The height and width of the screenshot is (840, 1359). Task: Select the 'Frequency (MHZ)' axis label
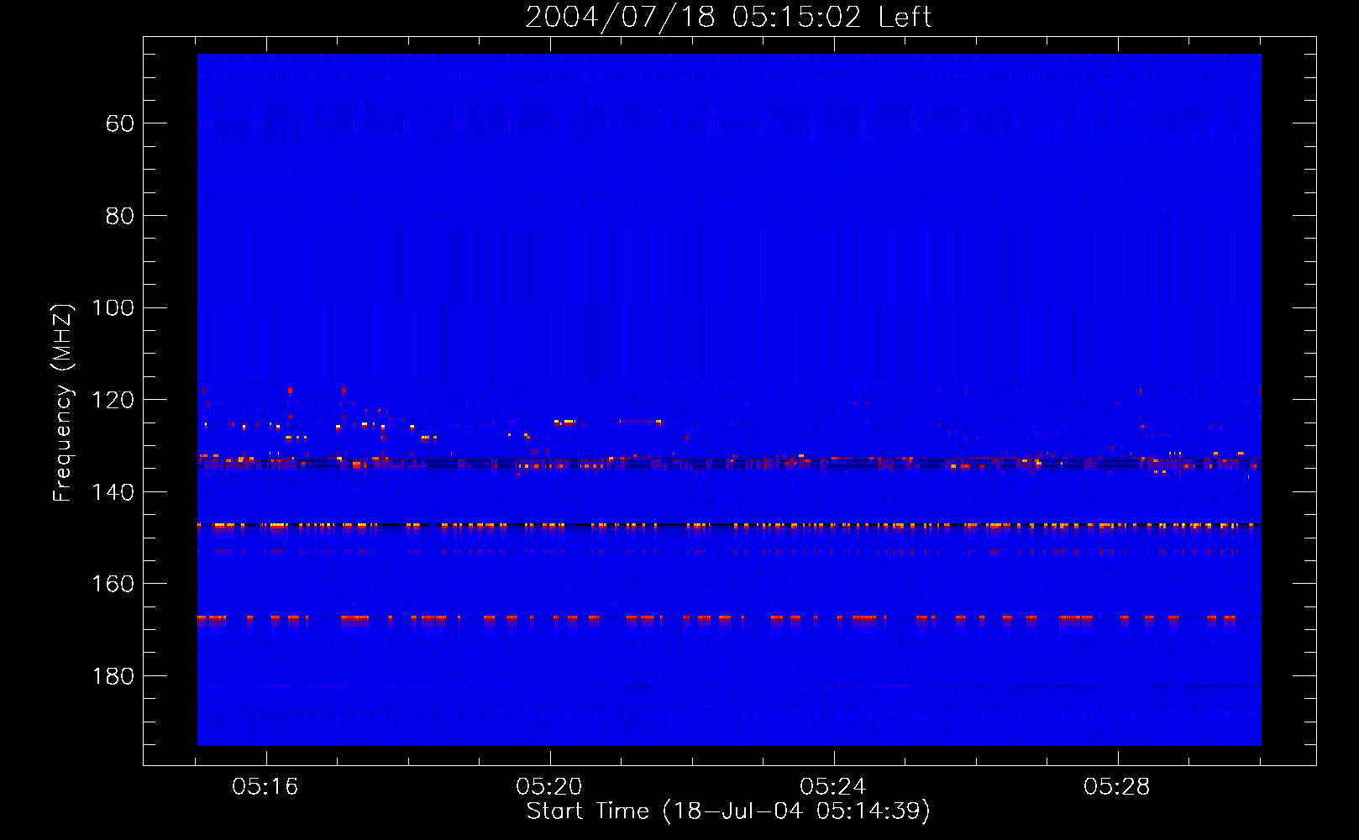click(x=63, y=402)
